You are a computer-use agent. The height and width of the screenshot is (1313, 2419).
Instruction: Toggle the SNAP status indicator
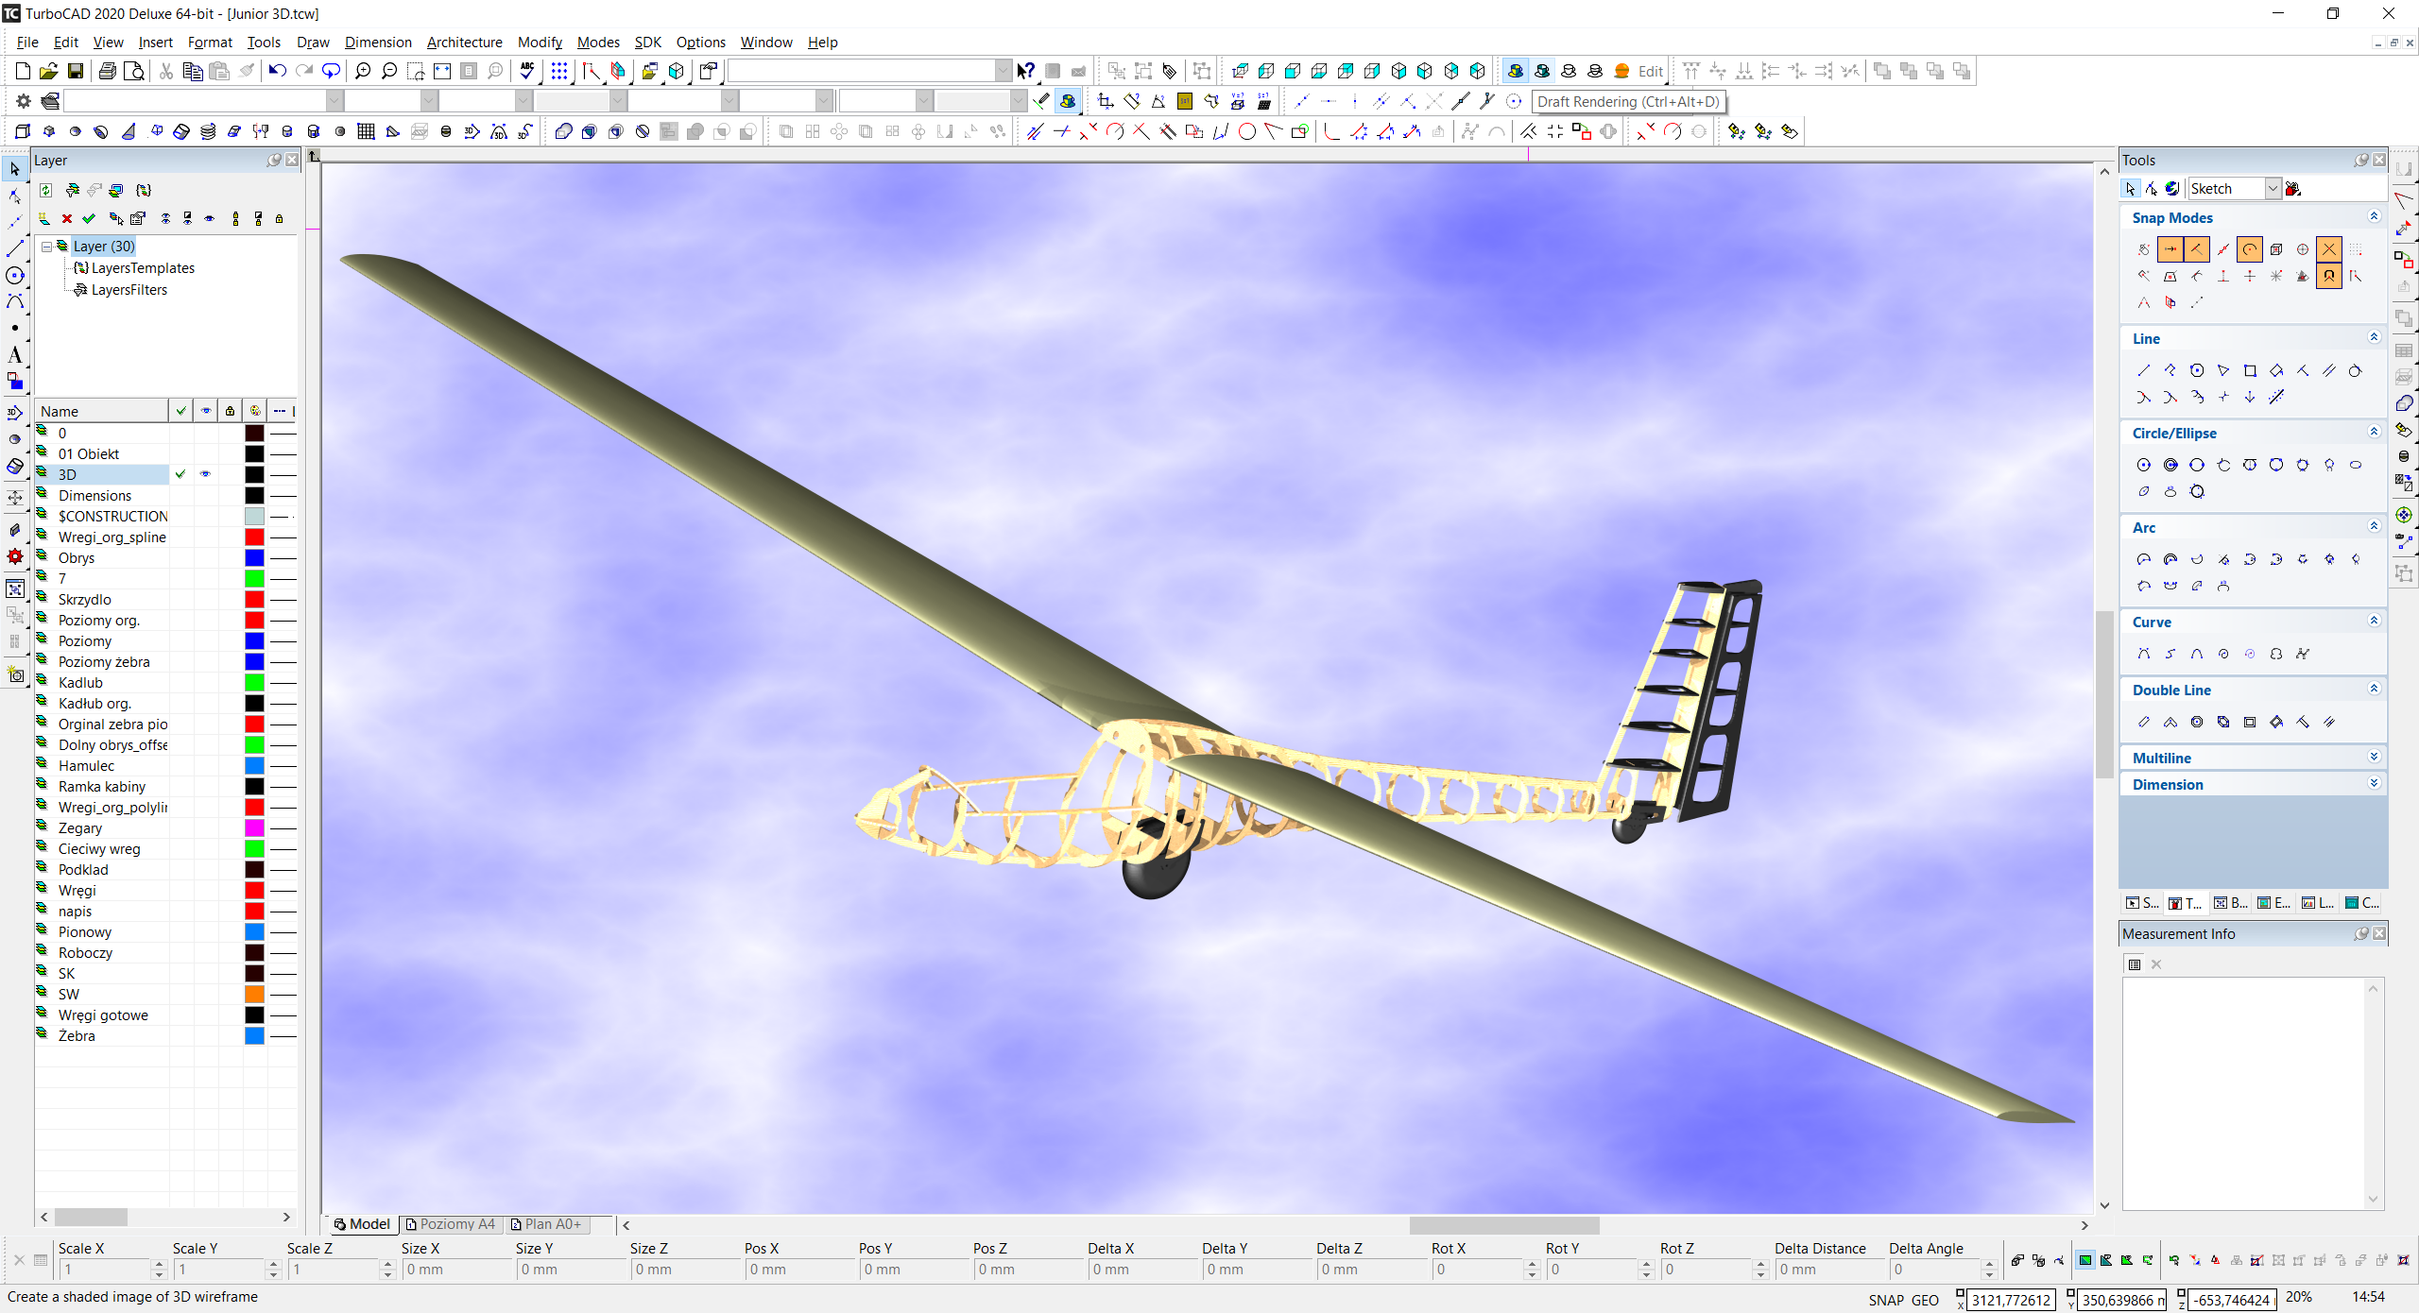[1885, 1300]
